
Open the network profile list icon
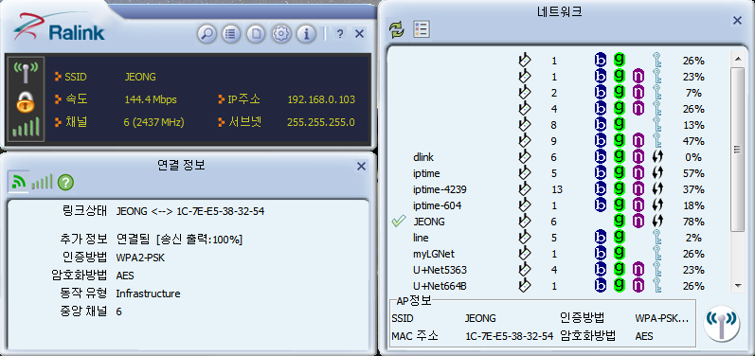click(422, 30)
